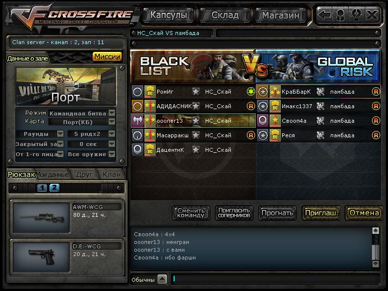Click the chat scrollbar up arrow
Screen dimensions: 388x291
coord(375,231)
